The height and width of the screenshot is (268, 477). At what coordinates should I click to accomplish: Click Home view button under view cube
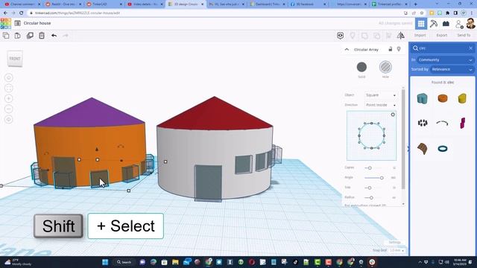pyautogui.click(x=9, y=77)
